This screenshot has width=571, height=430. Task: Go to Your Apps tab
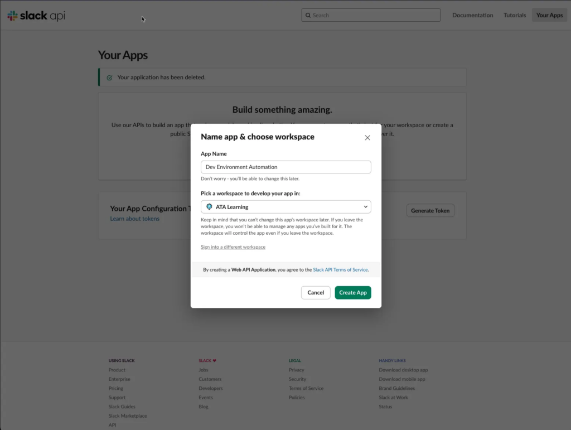[x=549, y=15]
